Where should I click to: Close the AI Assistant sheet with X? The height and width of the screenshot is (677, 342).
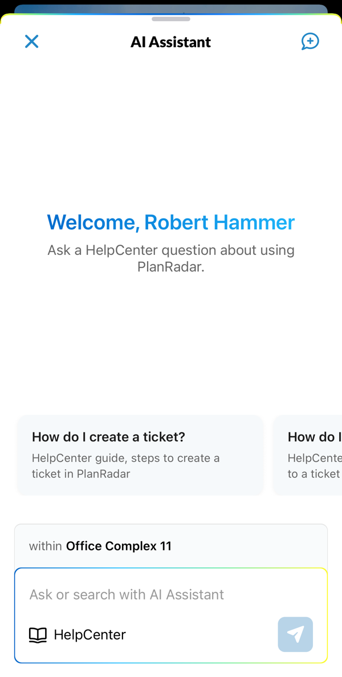click(31, 42)
